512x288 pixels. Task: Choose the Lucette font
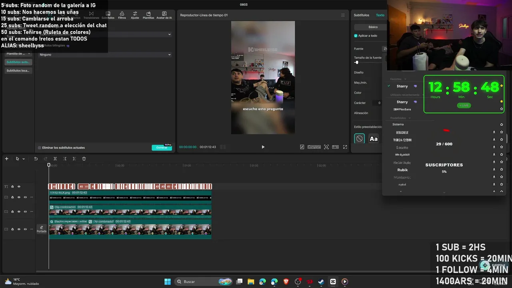coord(402,148)
